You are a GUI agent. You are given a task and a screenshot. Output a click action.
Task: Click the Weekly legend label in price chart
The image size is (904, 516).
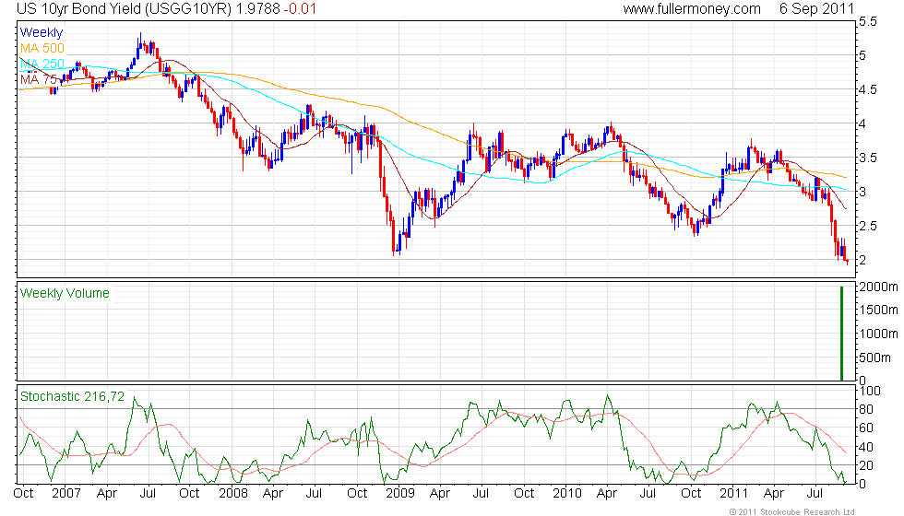(x=42, y=33)
